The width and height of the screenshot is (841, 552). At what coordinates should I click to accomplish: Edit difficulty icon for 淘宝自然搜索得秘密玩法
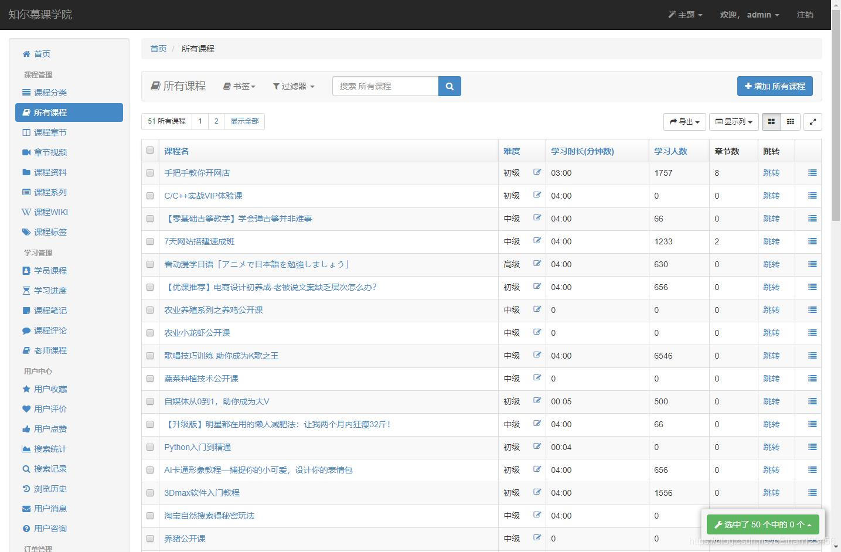(x=537, y=515)
